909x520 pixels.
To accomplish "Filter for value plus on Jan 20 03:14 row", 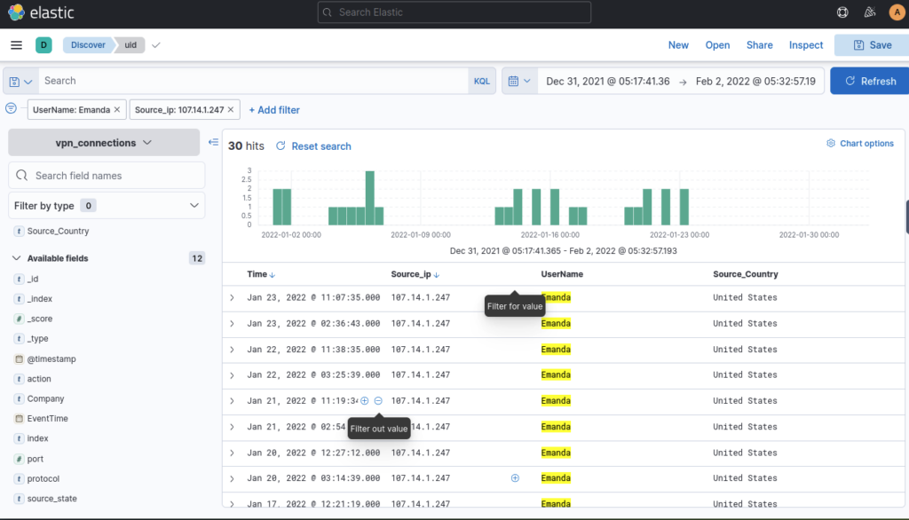I will [515, 477].
